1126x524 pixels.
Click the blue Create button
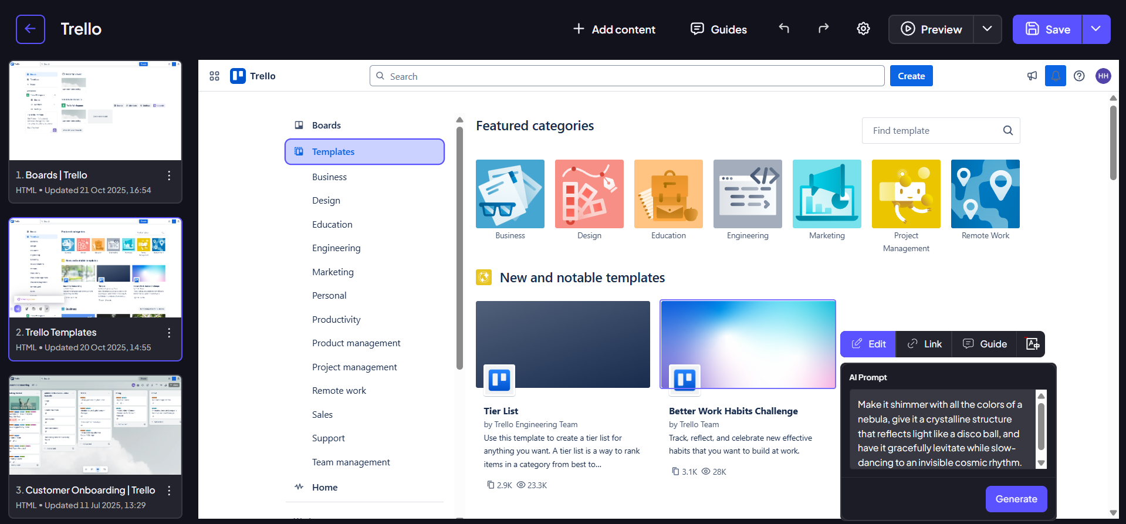[911, 76]
